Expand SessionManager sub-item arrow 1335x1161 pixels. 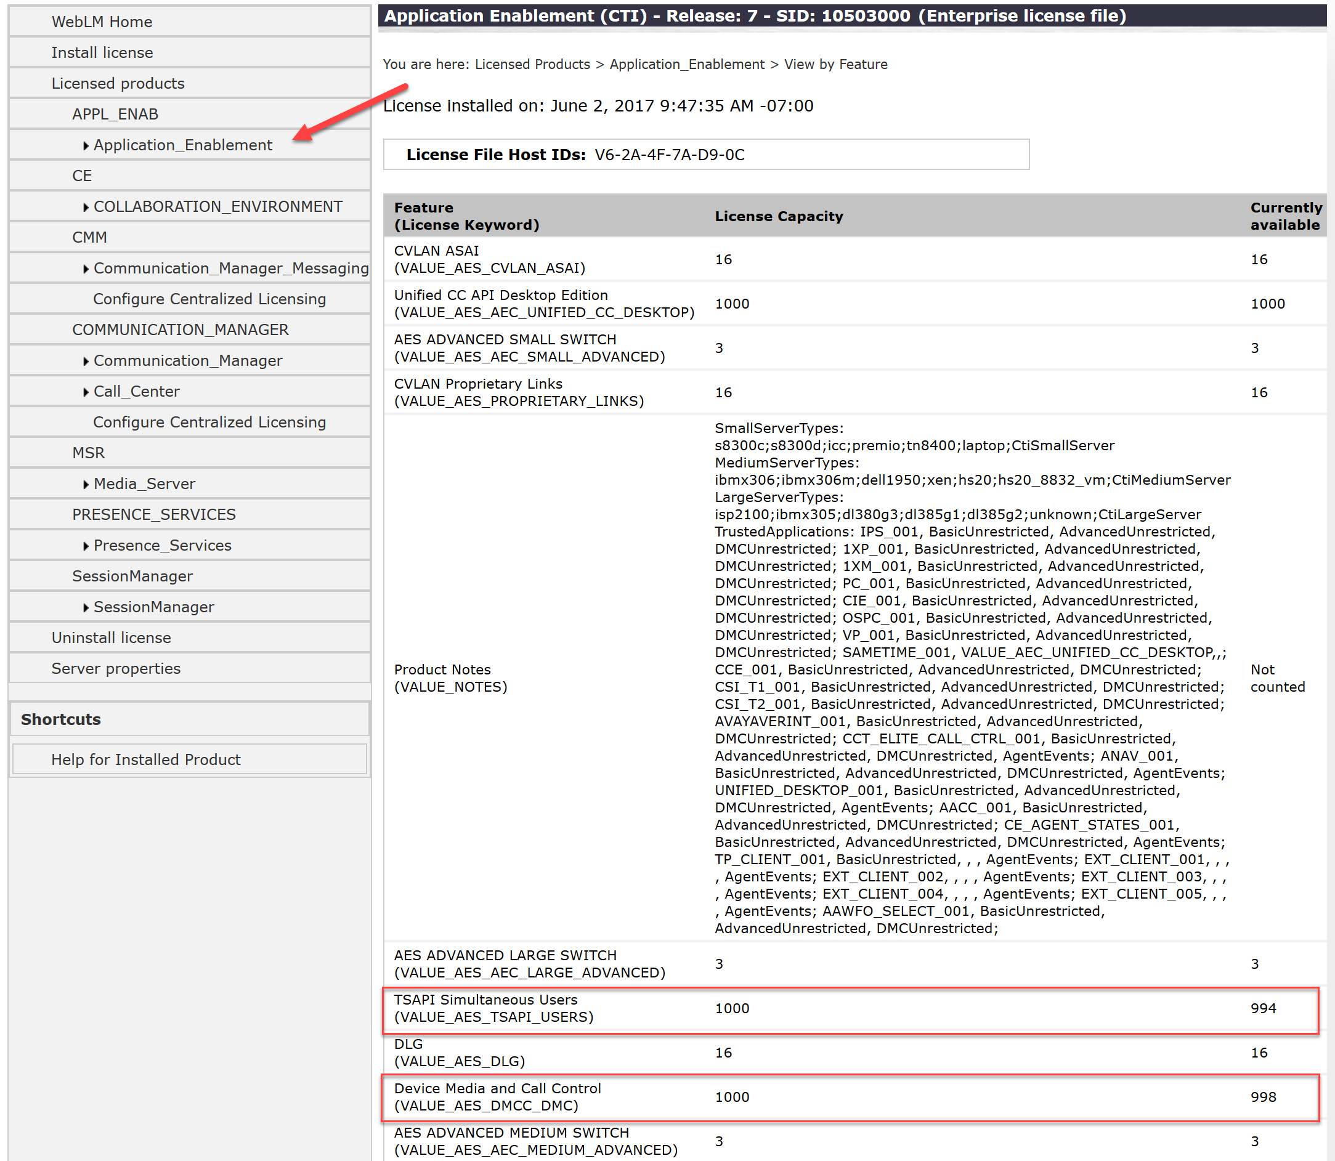click(86, 607)
